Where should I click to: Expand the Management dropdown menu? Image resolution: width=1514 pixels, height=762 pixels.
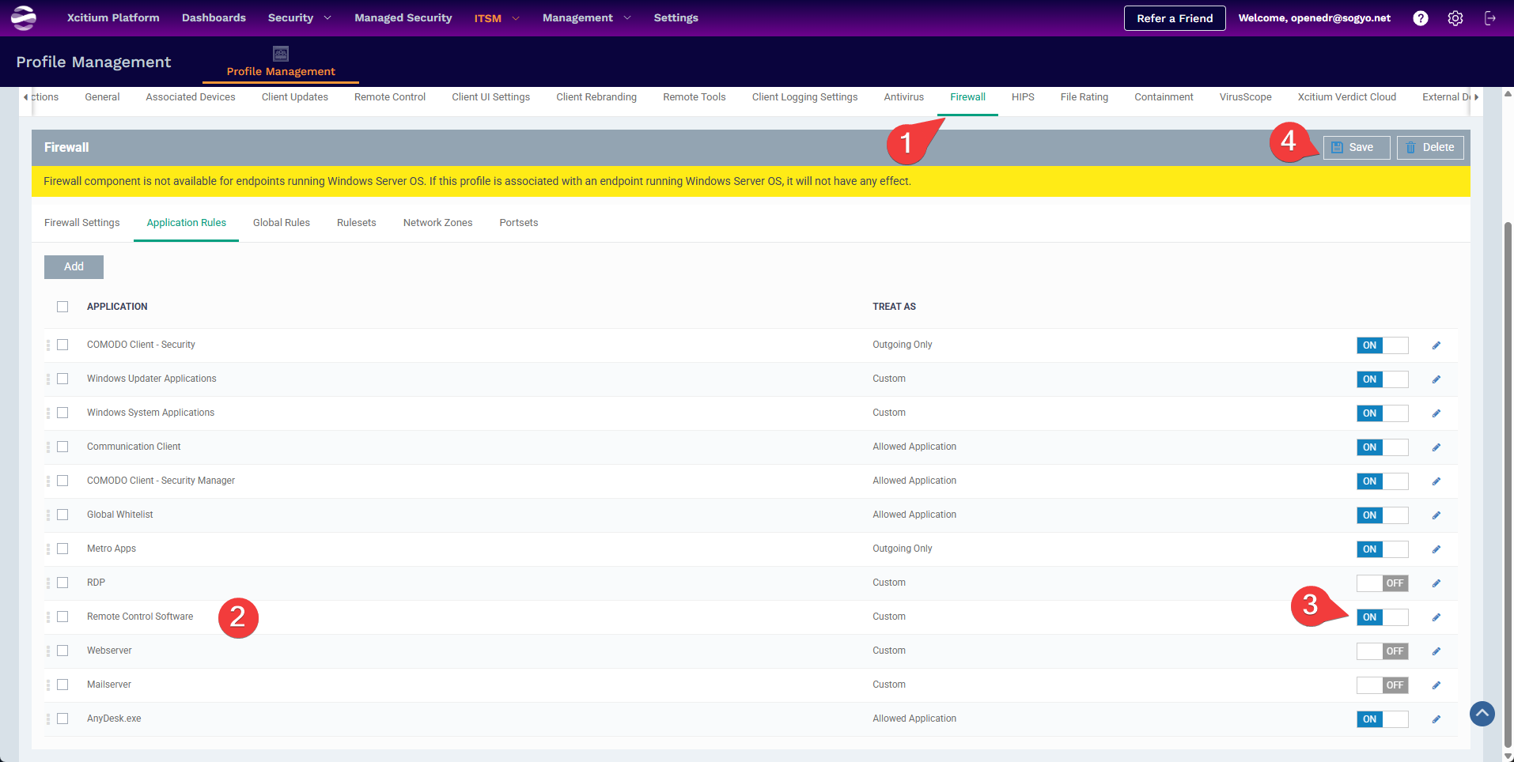pos(587,17)
